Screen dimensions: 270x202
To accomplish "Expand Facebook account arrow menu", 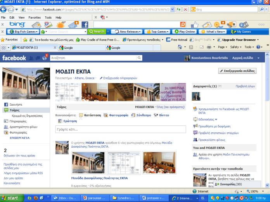I will point(258,58).
